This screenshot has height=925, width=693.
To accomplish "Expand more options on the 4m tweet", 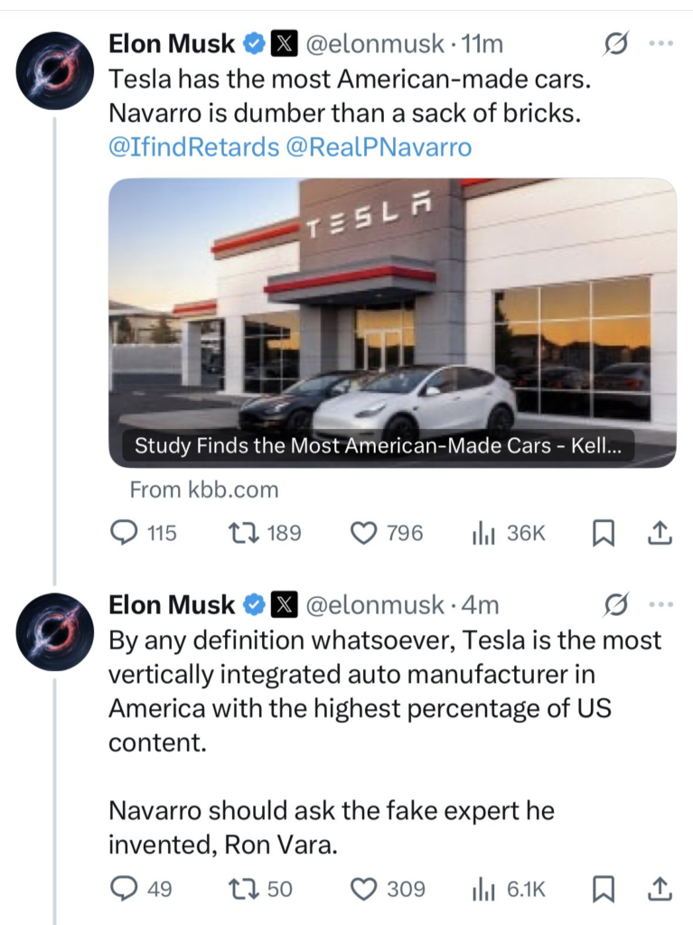I will 662,604.
